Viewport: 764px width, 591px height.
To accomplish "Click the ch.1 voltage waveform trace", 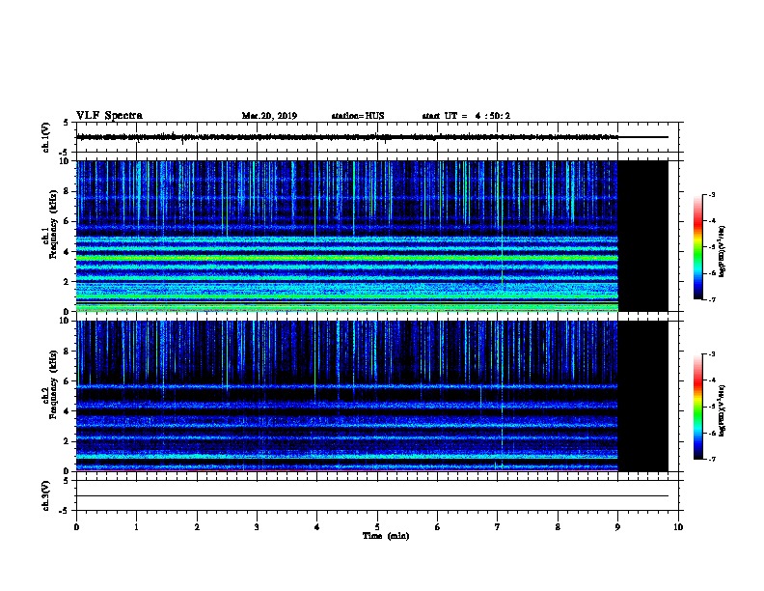I will (347, 137).
